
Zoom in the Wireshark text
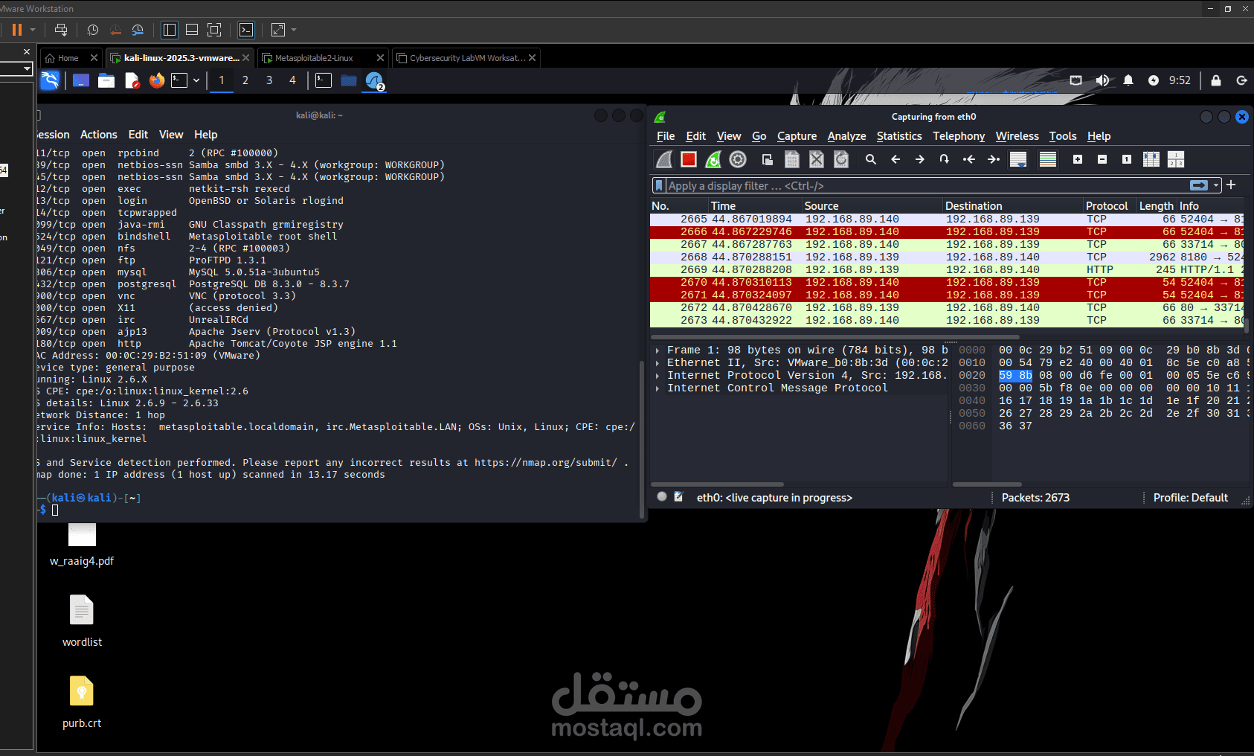1078,159
